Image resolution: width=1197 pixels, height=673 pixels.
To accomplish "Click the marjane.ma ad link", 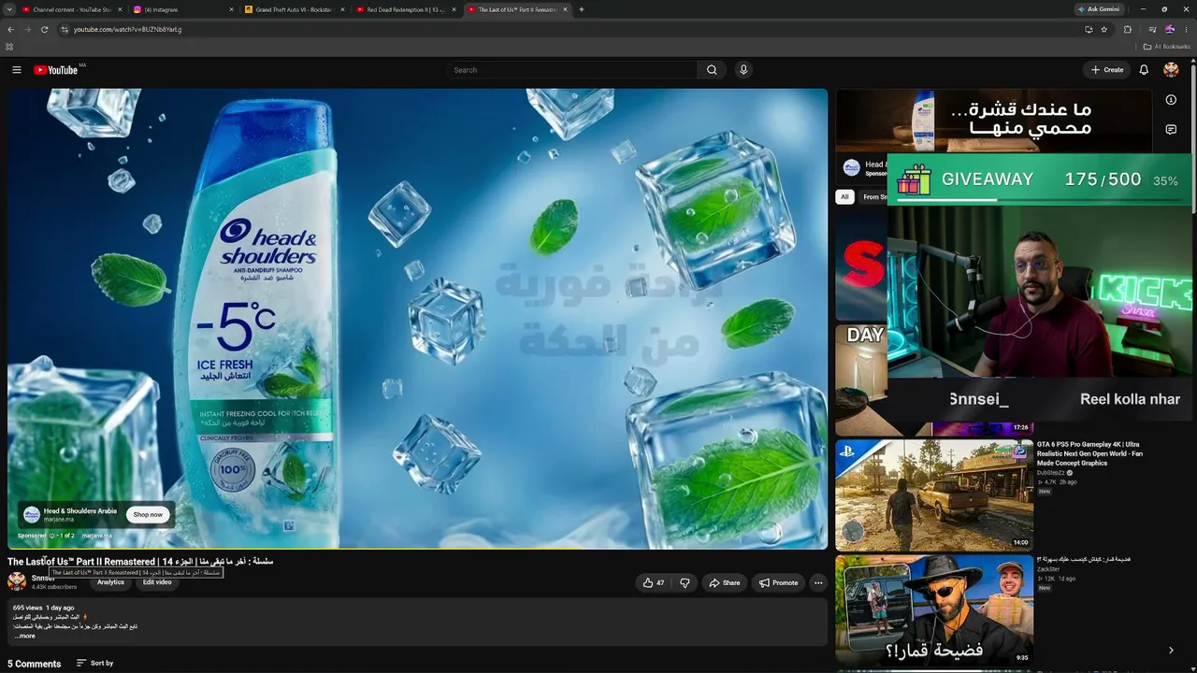I will [x=96, y=536].
